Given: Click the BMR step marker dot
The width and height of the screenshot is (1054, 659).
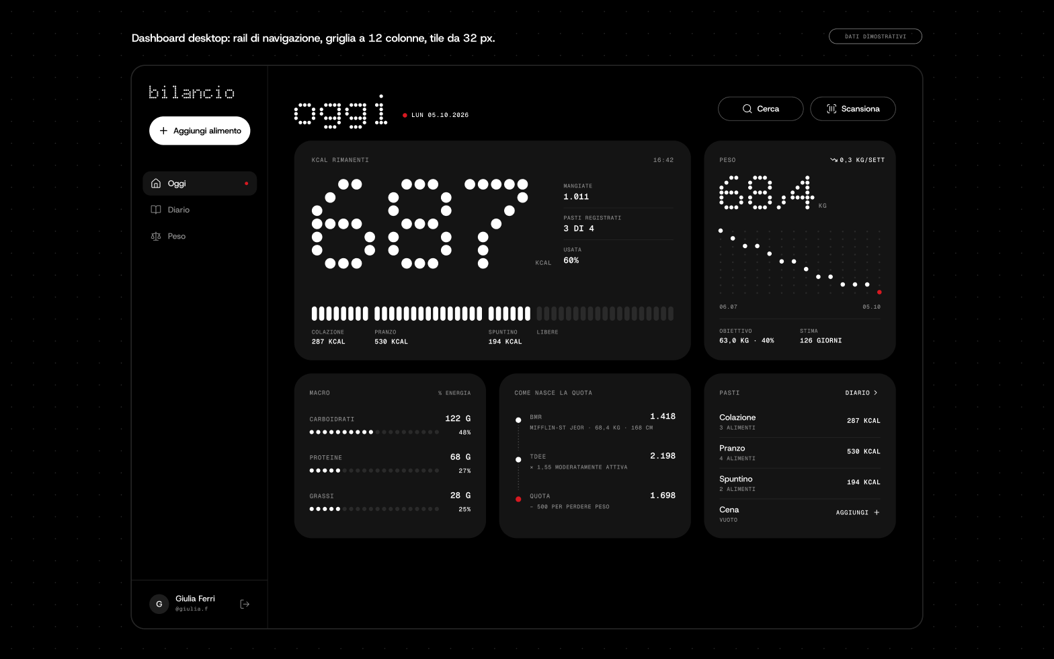Looking at the screenshot, I should click(x=518, y=420).
